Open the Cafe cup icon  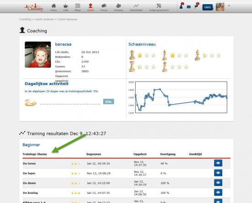pyautogui.click(x=66, y=6)
